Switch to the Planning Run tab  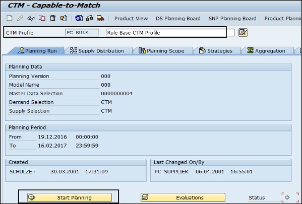pyautogui.click(x=37, y=51)
